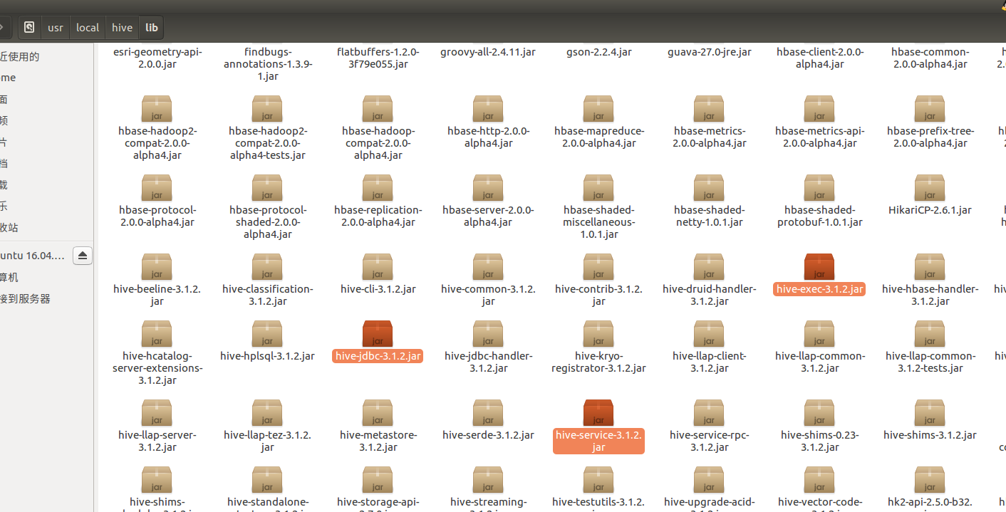Select hive-testutils-3.1.2 jar icon
Image resolution: width=1006 pixels, height=512 pixels.
(x=598, y=480)
